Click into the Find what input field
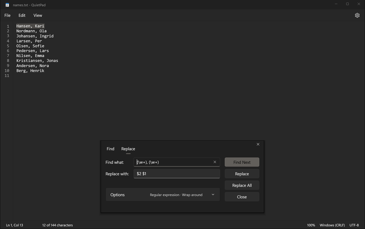This screenshot has width=365, height=229. click(x=177, y=162)
